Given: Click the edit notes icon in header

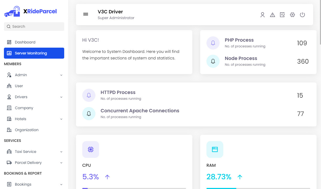Looking at the screenshot, I should 282,15.
